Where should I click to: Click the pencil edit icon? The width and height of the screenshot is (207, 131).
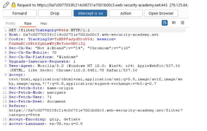[6, 5]
